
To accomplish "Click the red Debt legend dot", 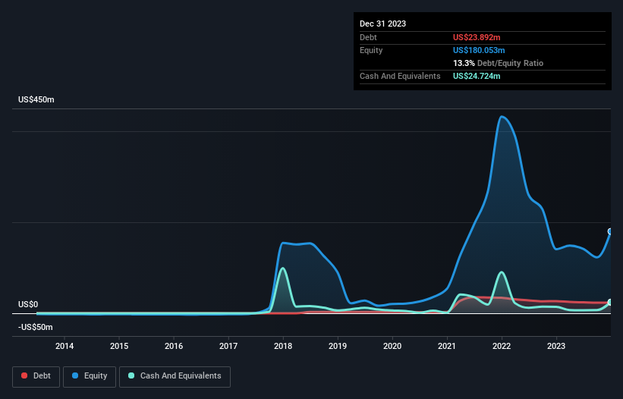I will [x=24, y=375].
